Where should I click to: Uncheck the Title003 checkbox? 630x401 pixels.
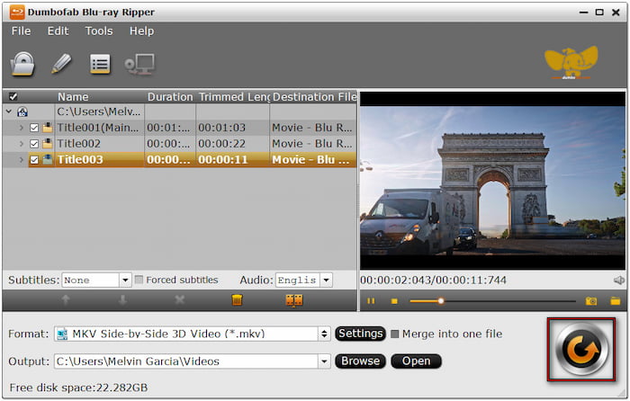tap(34, 160)
